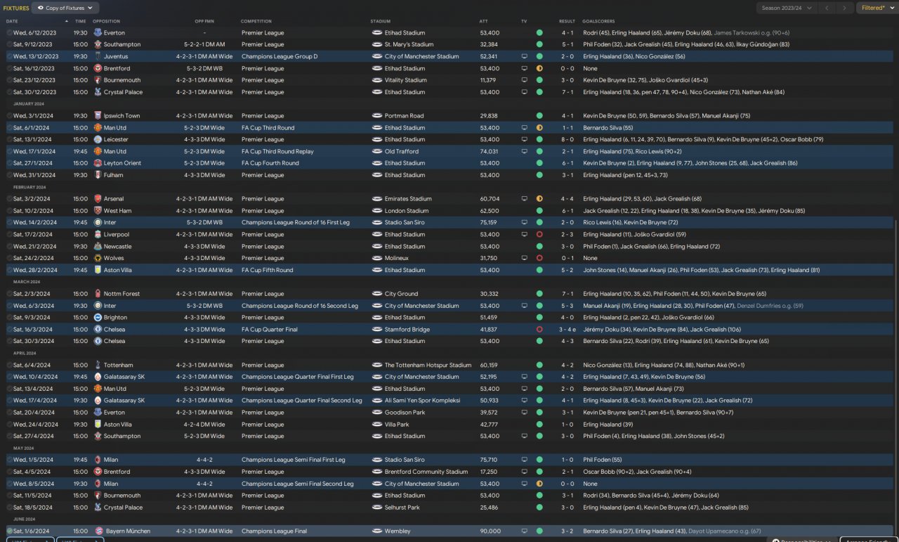
Task: Click the orange draw indicator for 16/12/2023 Brentford
Action: point(539,68)
